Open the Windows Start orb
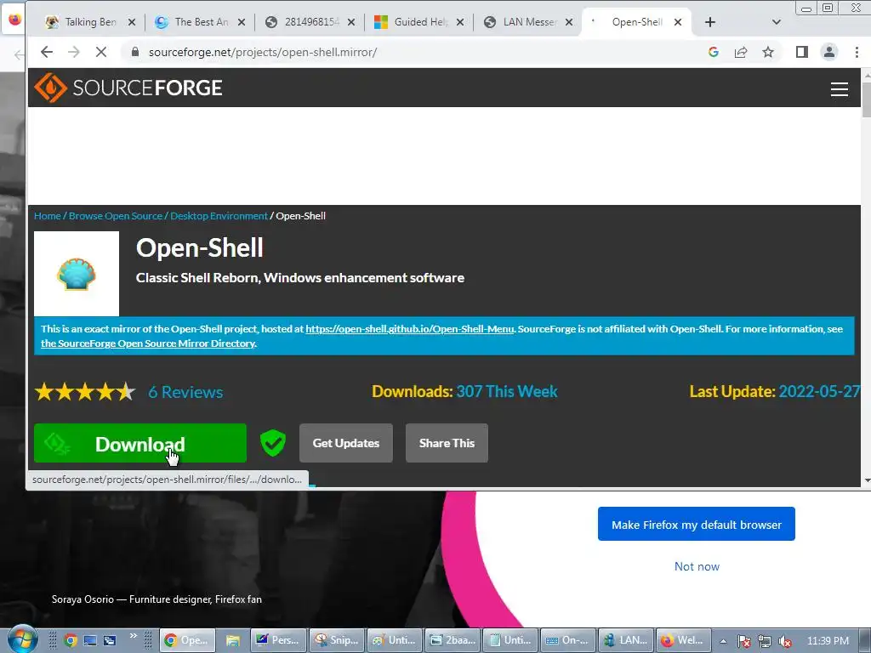 pyautogui.click(x=22, y=640)
